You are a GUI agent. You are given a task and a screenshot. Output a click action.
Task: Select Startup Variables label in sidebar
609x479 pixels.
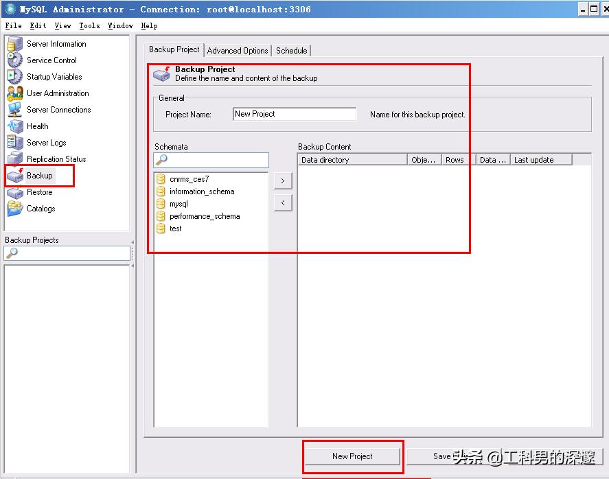[x=54, y=76]
